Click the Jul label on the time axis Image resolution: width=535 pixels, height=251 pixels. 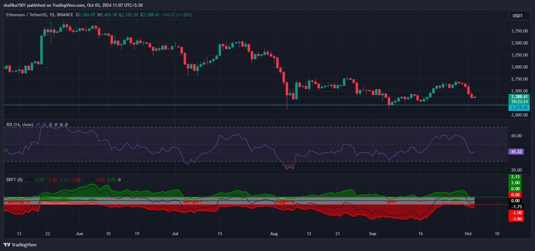point(175,234)
